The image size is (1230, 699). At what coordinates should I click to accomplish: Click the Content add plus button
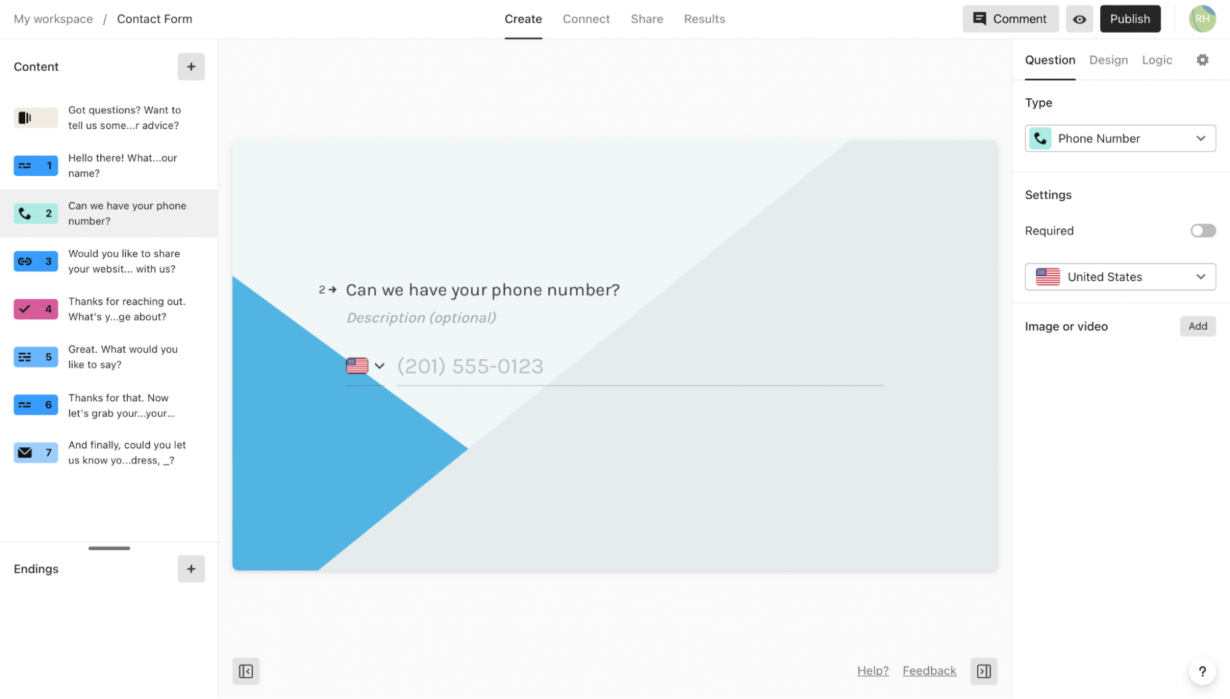[x=191, y=66]
